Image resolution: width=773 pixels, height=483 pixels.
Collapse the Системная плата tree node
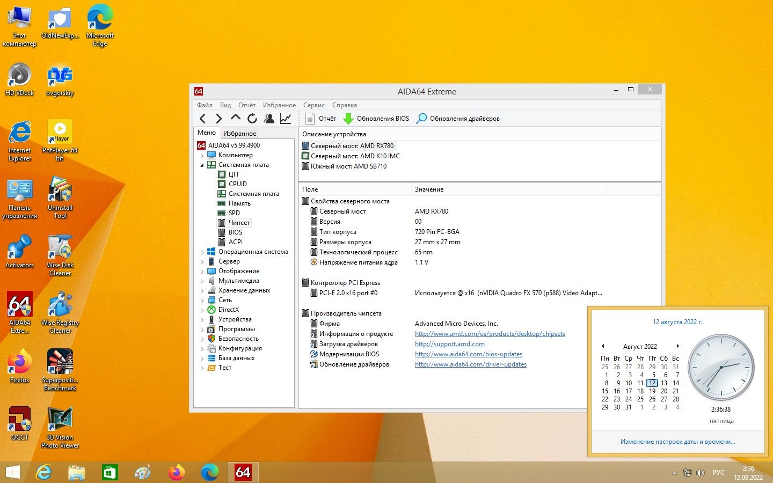tap(202, 165)
